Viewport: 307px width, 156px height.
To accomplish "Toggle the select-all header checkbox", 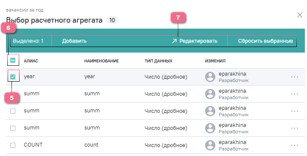I will pyautogui.click(x=13, y=60).
